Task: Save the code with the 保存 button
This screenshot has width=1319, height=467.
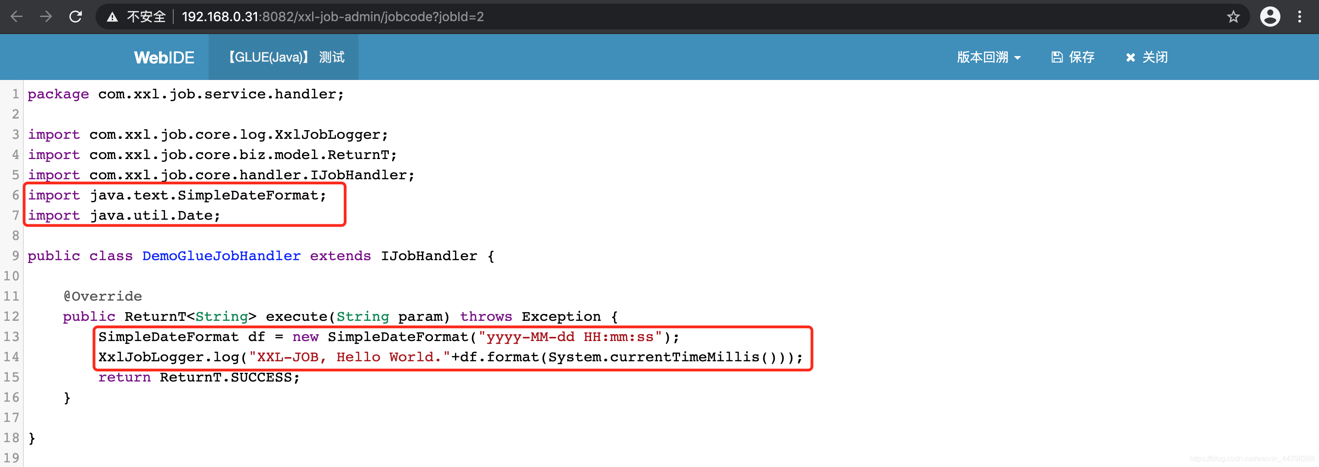Action: (1073, 57)
